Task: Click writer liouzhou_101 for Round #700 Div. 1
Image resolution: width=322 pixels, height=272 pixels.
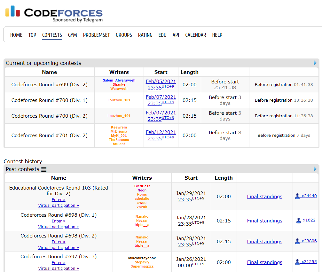Action: click(x=119, y=100)
